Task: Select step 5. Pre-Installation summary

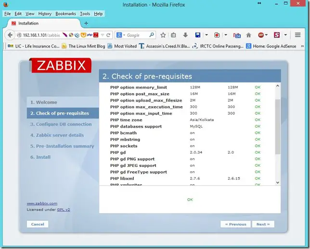Action: pyautogui.click(x=62, y=146)
